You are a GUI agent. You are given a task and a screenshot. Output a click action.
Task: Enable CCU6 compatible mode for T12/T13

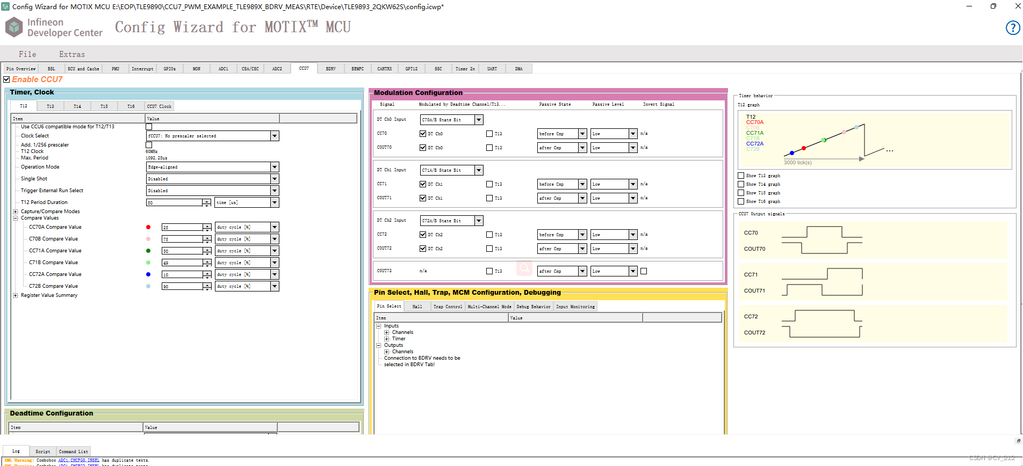pos(149,127)
